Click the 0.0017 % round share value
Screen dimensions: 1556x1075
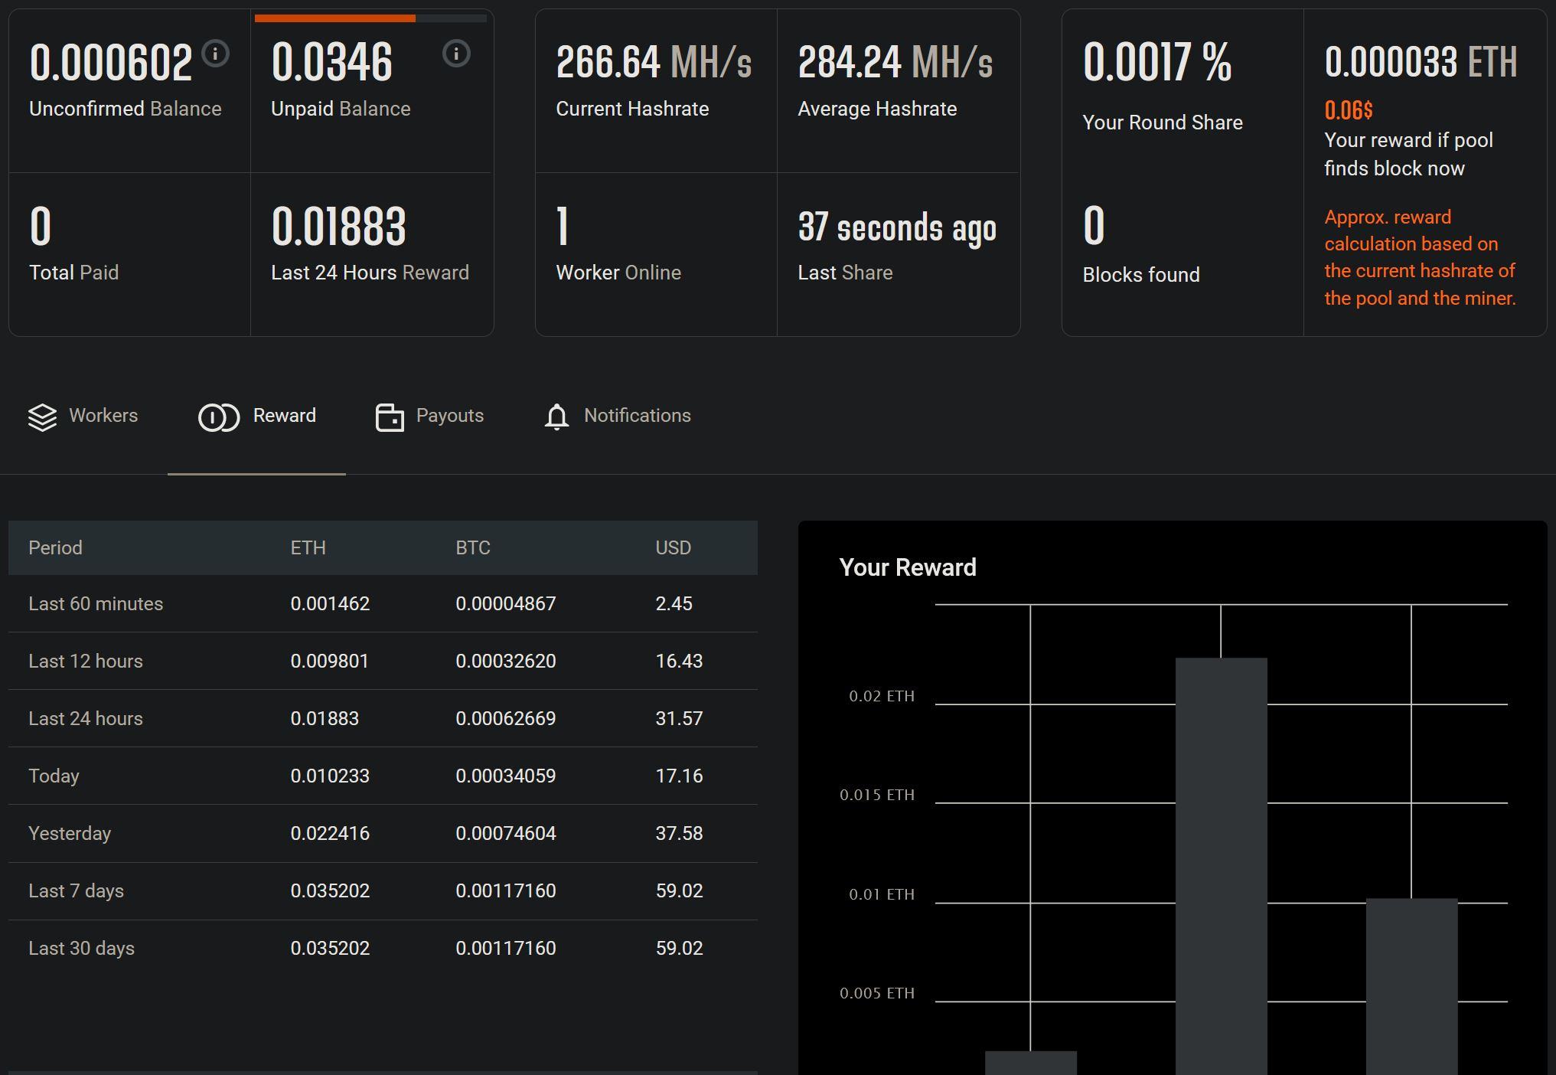point(1157,62)
